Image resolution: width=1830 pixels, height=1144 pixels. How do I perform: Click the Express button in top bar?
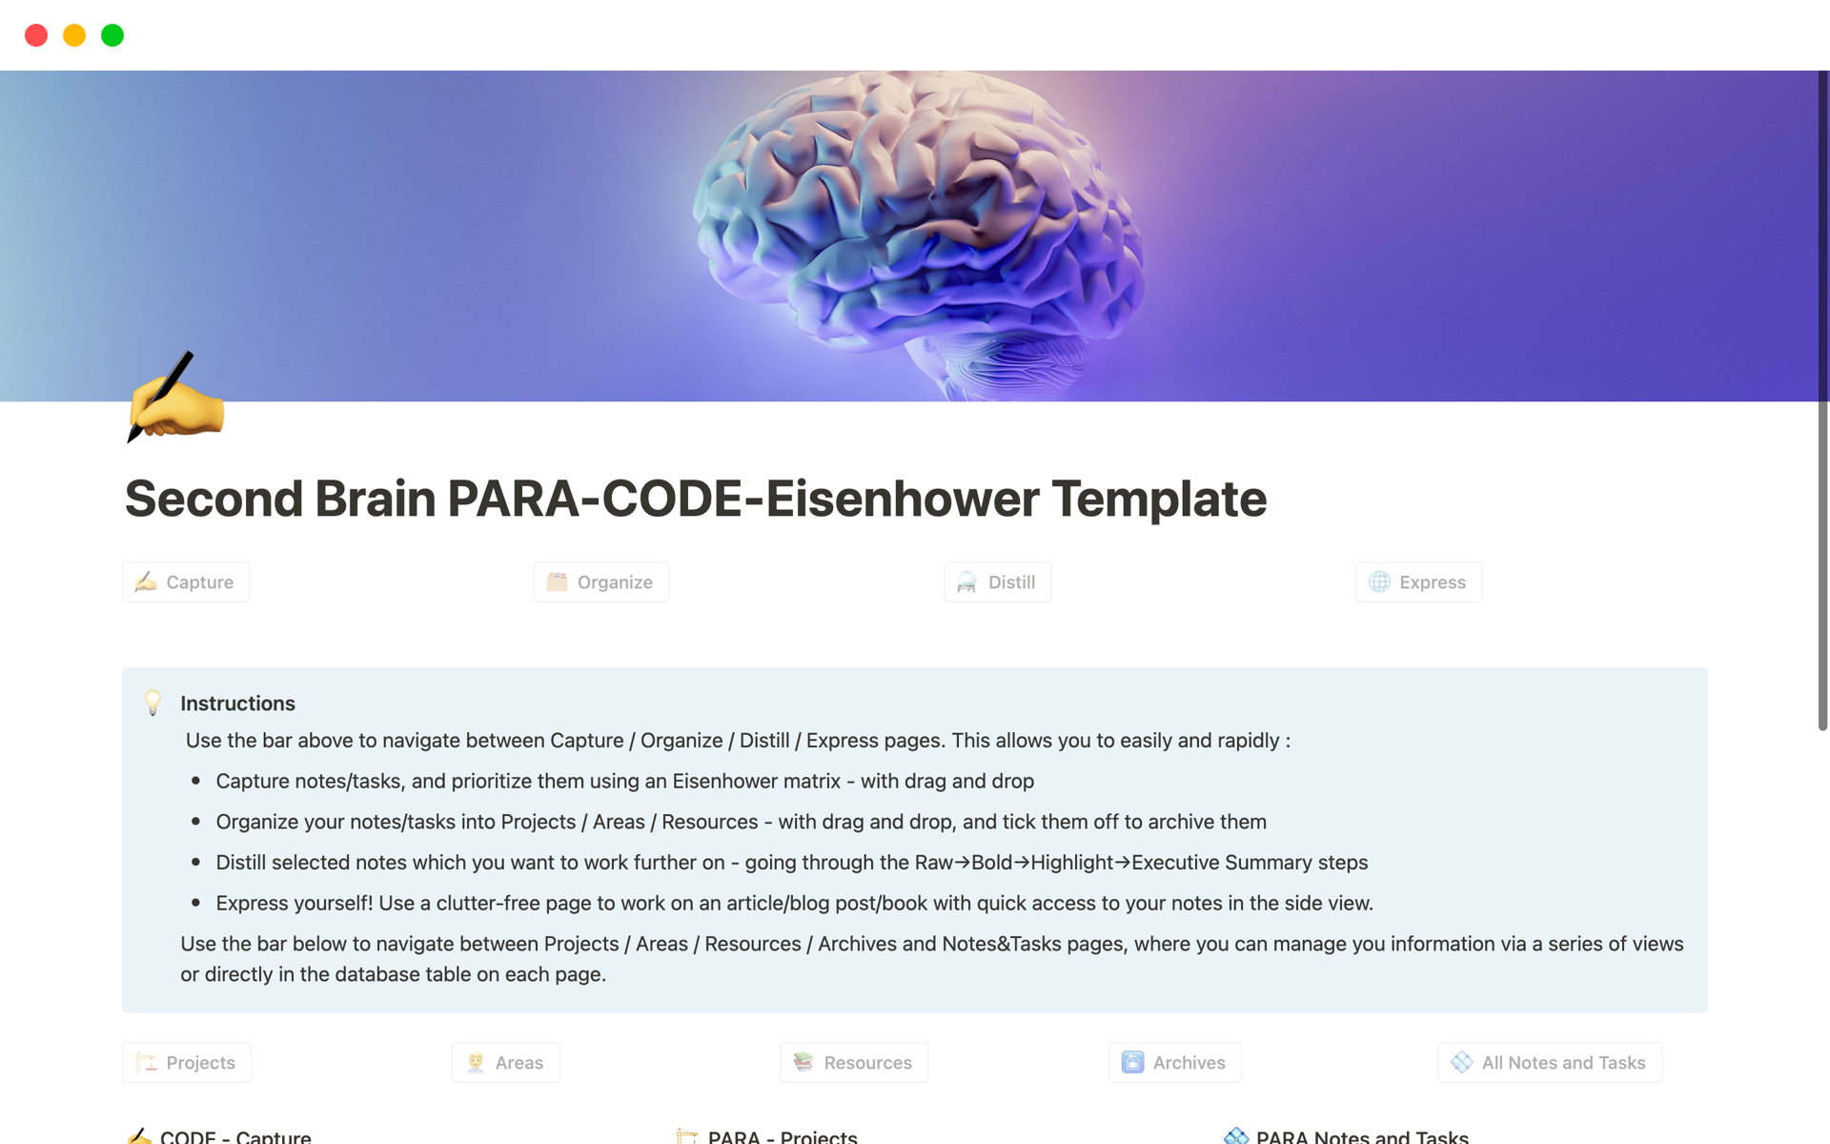pyautogui.click(x=1419, y=582)
